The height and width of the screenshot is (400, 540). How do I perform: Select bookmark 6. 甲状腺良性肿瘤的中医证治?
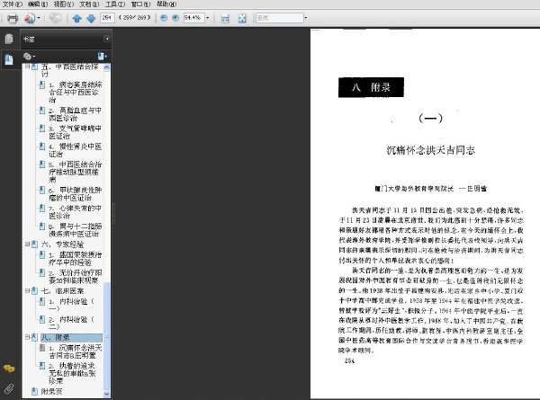coord(75,194)
